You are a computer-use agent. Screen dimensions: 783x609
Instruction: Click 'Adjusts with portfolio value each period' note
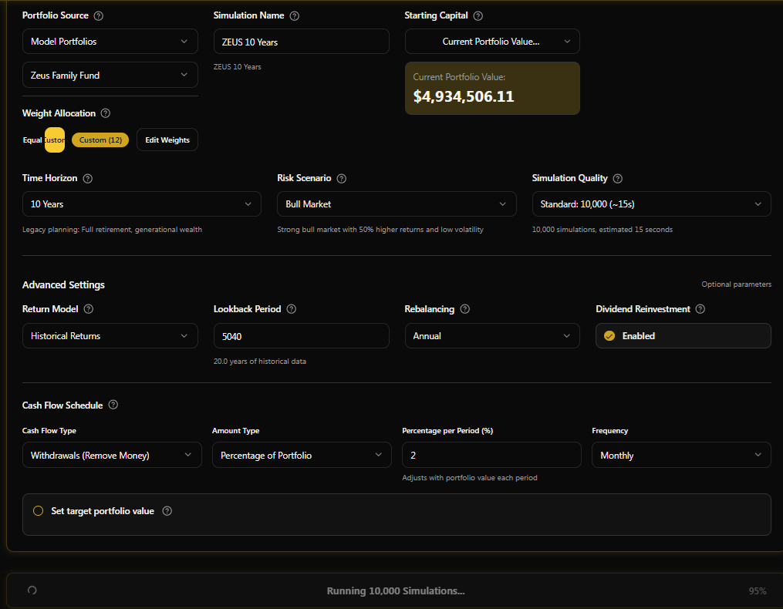(x=469, y=478)
